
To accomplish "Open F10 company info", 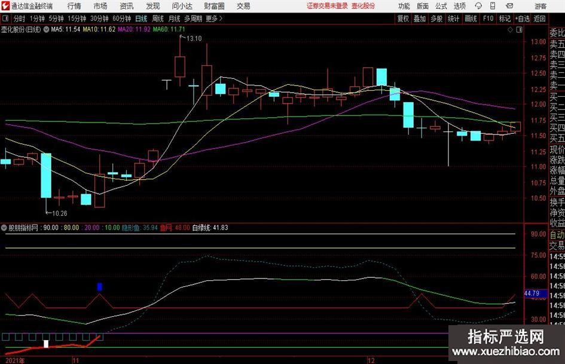I will tap(488, 19).
